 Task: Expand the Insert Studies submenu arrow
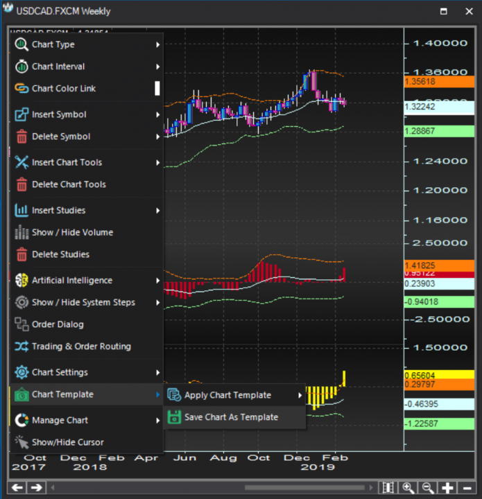(x=158, y=211)
